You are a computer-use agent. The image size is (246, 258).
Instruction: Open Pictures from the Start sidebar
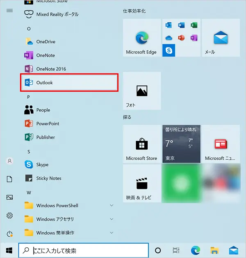[9, 197]
